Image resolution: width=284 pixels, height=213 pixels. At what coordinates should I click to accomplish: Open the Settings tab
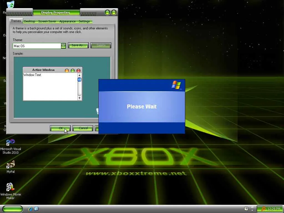pos(84,21)
